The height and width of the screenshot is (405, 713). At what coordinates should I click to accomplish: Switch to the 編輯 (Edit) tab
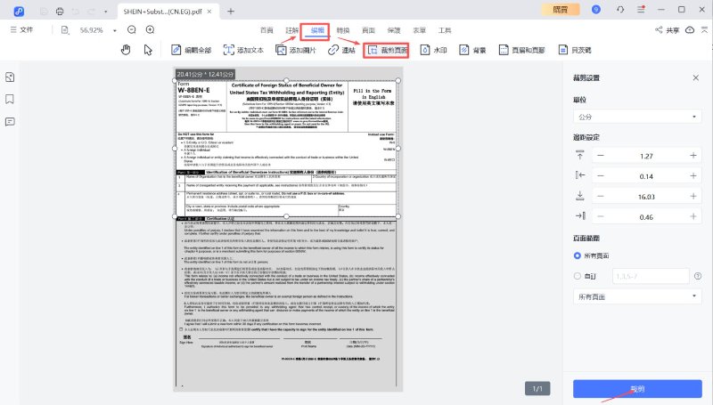[317, 30]
